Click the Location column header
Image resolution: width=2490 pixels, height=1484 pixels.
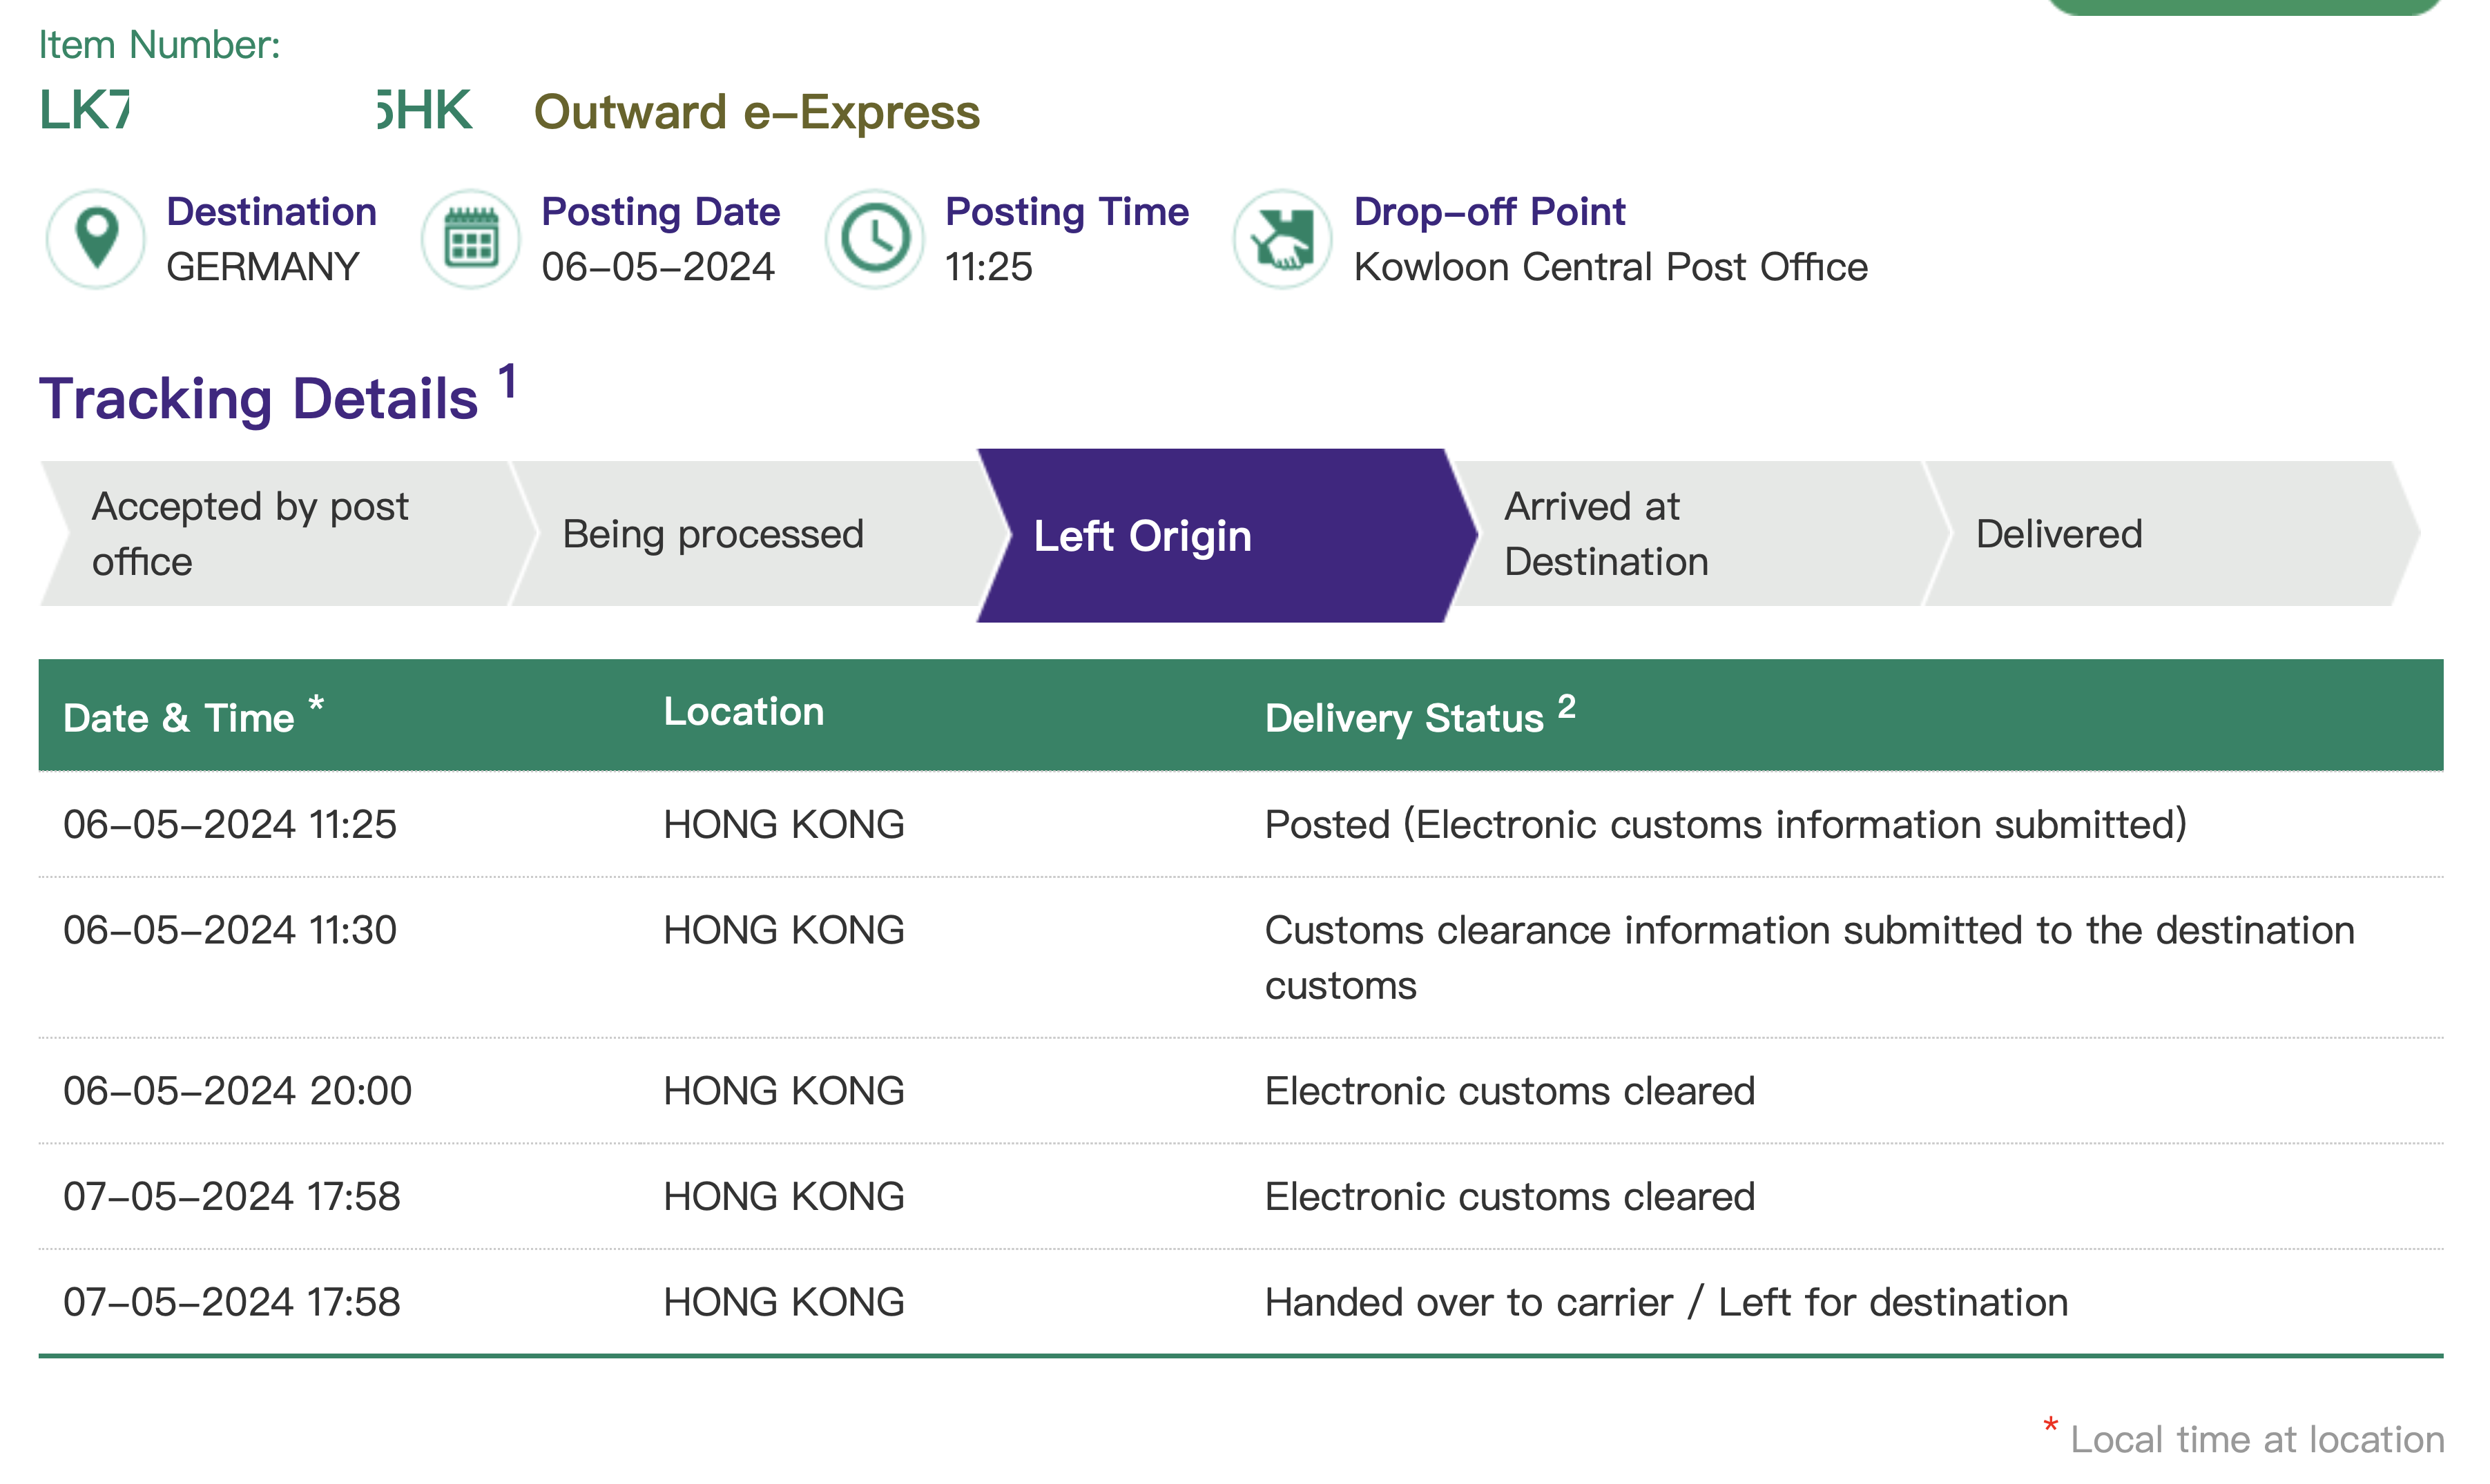click(744, 712)
